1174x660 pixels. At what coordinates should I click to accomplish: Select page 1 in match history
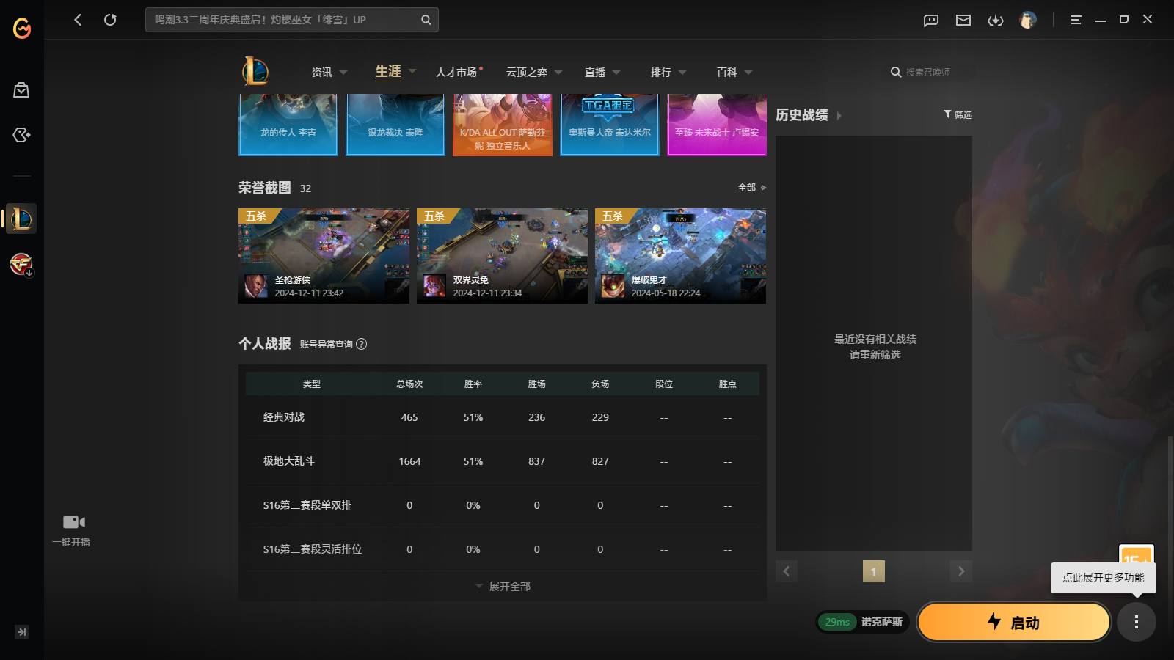tap(873, 571)
